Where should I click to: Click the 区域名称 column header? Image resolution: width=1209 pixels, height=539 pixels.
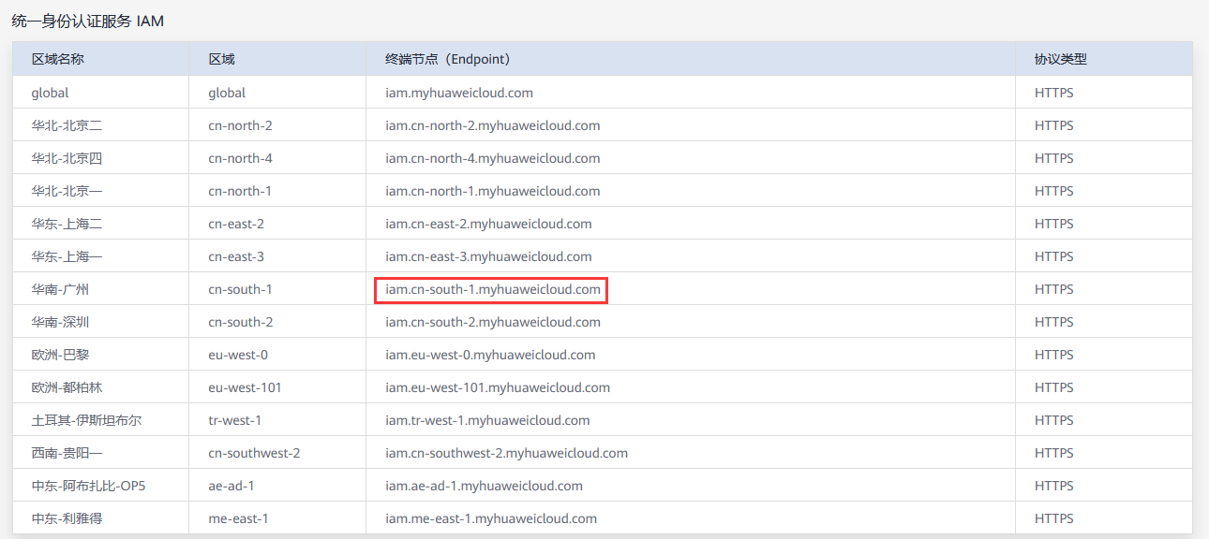point(58,59)
